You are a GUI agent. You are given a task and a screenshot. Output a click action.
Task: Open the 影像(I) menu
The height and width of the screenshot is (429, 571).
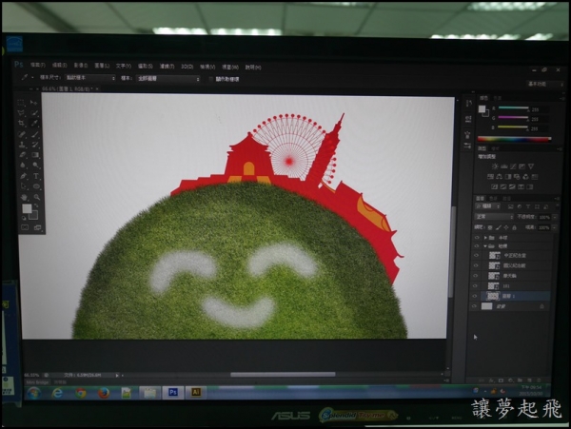81,66
